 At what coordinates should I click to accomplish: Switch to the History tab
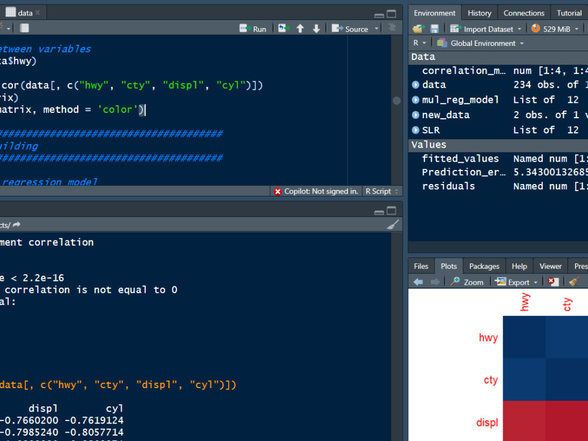(479, 12)
